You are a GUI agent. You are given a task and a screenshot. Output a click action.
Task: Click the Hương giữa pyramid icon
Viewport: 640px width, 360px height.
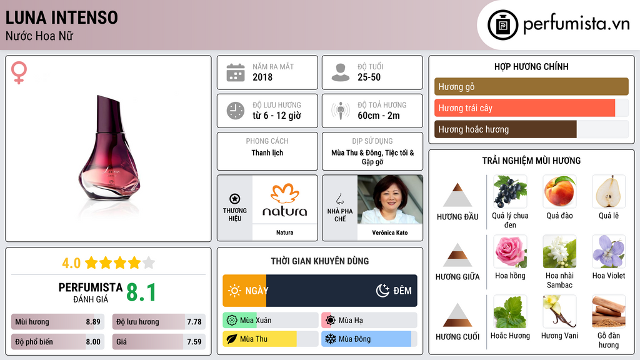[x=457, y=255]
